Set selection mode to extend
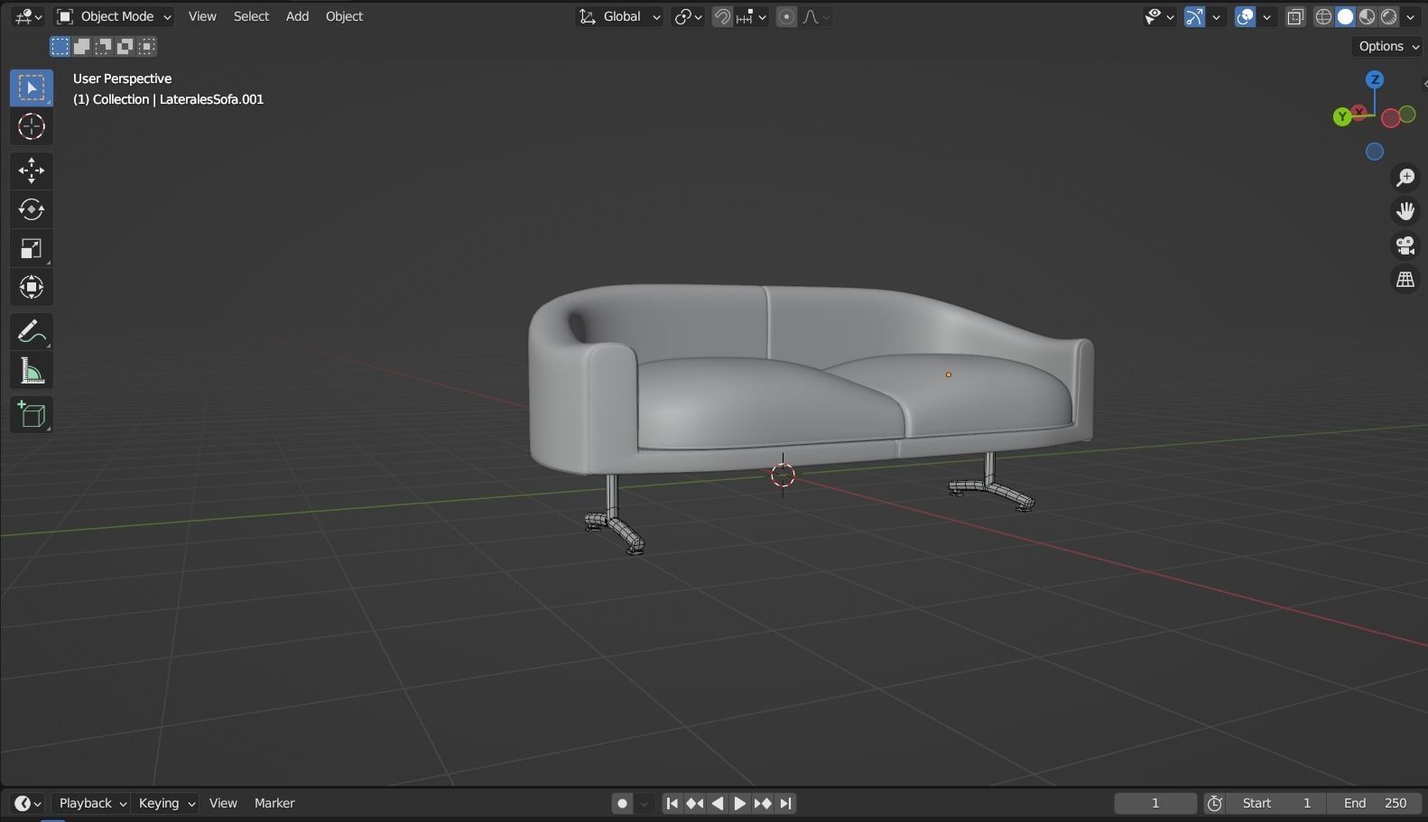This screenshot has height=822, width=1428. tap(82, 46)
